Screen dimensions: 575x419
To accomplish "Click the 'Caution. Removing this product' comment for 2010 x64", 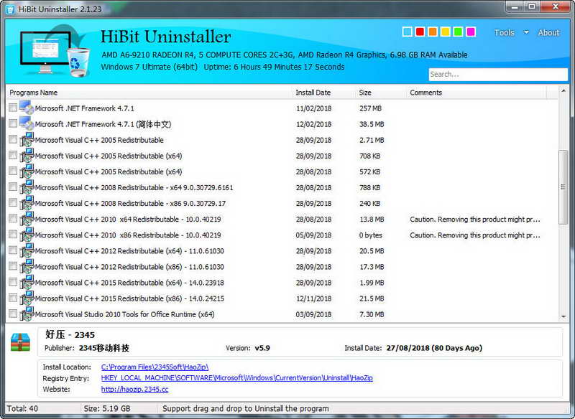I will click(475, 220).
